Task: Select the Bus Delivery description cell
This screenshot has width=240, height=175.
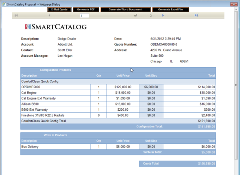Action: coord(55,147)
